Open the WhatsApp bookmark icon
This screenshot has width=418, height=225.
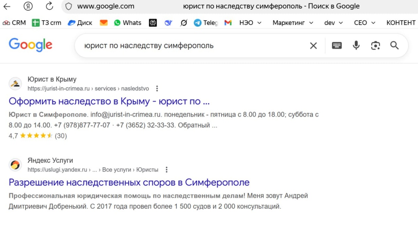point(118,23)
